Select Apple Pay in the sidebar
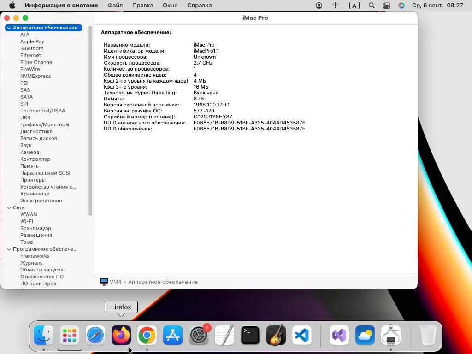Image resolution: width=472 pixels, height=354 pixels. tap(32, 41)
